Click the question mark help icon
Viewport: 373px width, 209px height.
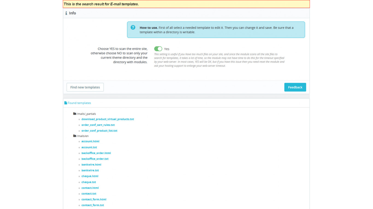point(133,27)
